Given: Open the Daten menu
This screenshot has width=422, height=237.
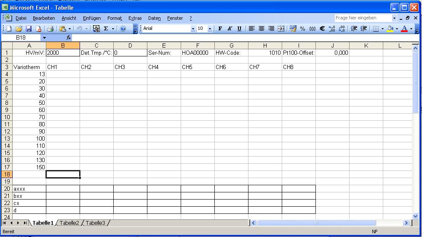Looking at the screenshot, I should [x=155, y=18].
